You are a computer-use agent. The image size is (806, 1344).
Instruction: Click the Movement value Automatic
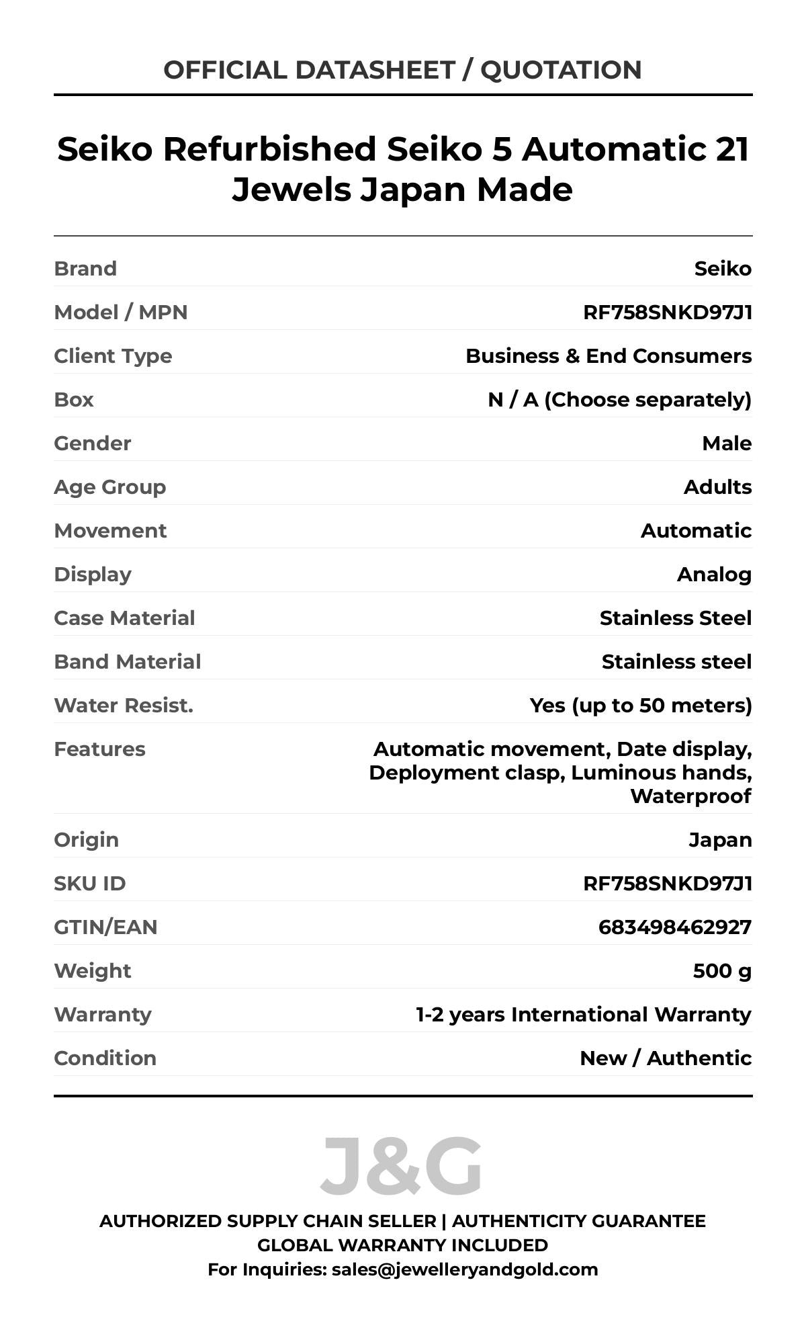696,531
